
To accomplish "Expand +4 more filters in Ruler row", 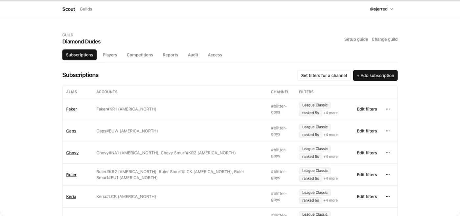I will point(331,179).
